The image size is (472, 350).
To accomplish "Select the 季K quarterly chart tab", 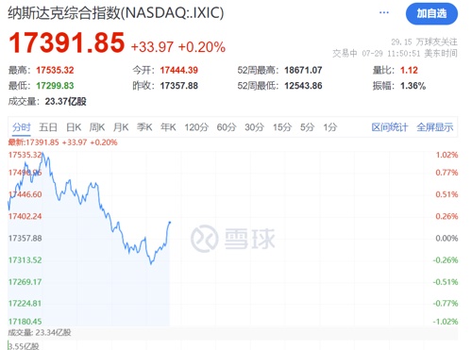I will [144, 127].
